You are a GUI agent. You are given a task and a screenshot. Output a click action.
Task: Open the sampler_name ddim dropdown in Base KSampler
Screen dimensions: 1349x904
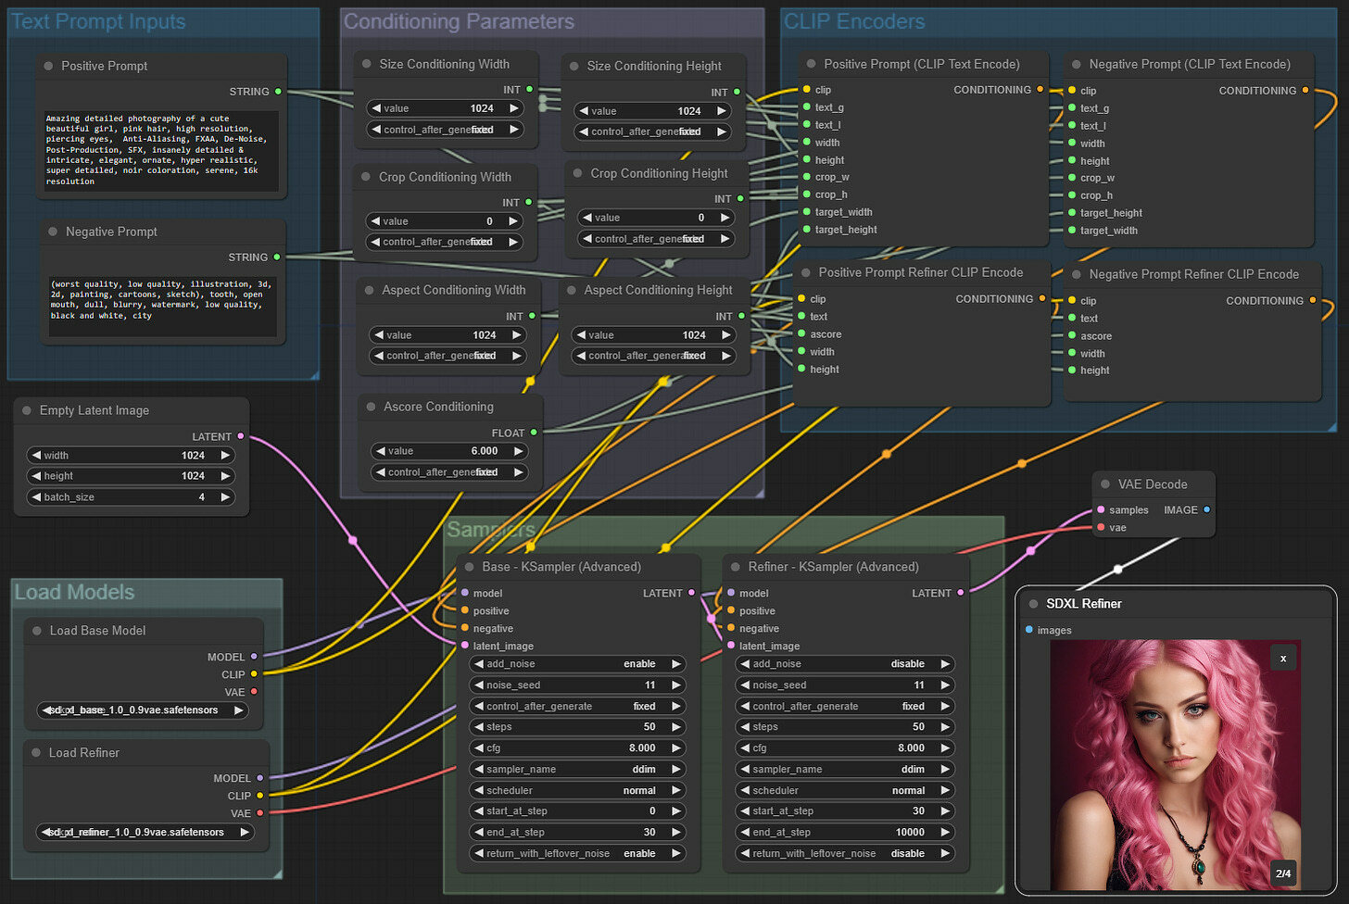coord(578,770)
